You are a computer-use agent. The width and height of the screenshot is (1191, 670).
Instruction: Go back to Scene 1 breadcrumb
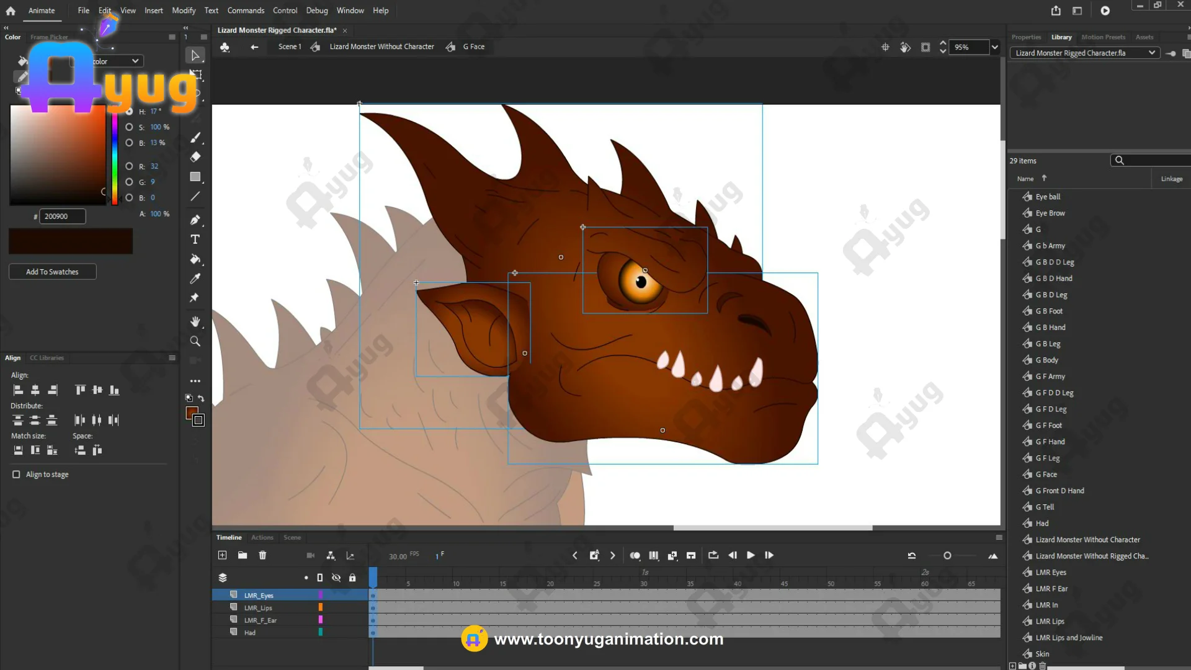tap(289, 47)
